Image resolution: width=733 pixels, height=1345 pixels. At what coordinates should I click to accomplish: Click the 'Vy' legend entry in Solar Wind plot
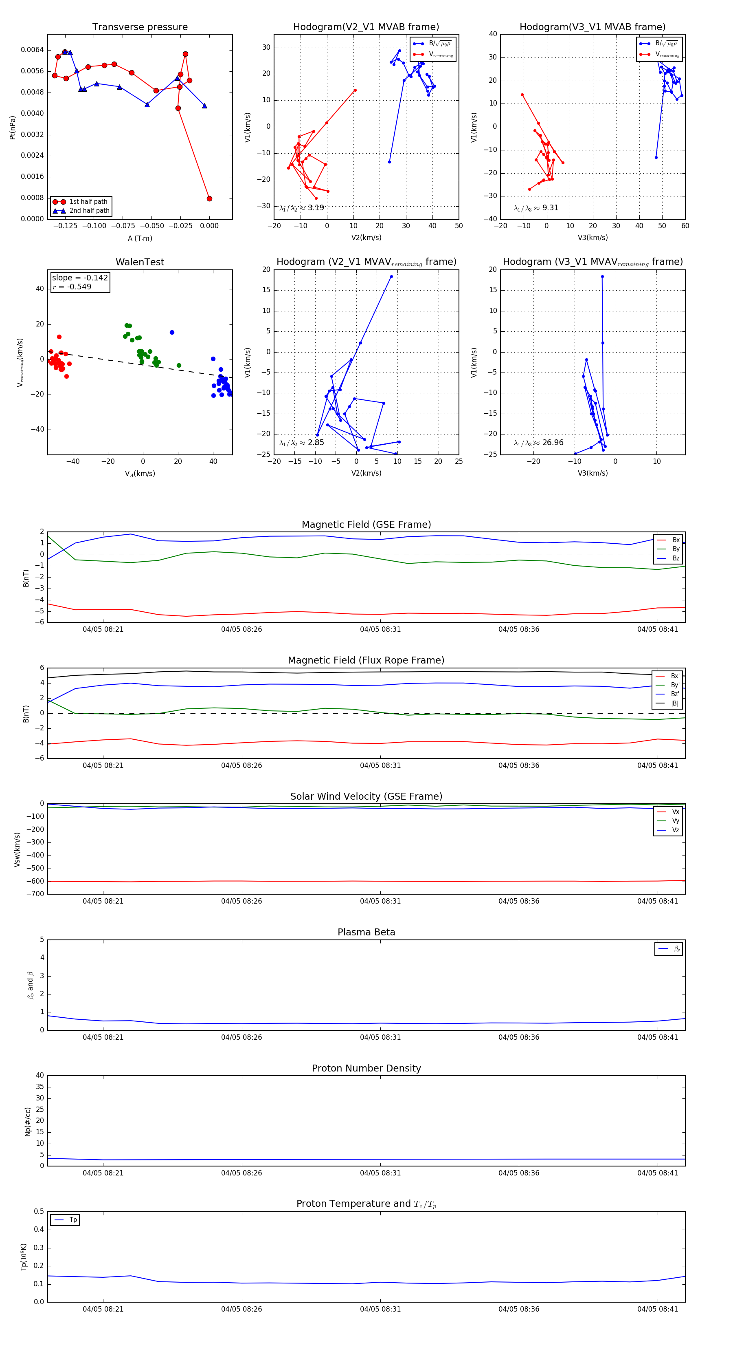pyautogui.click(x=668, y=821)
